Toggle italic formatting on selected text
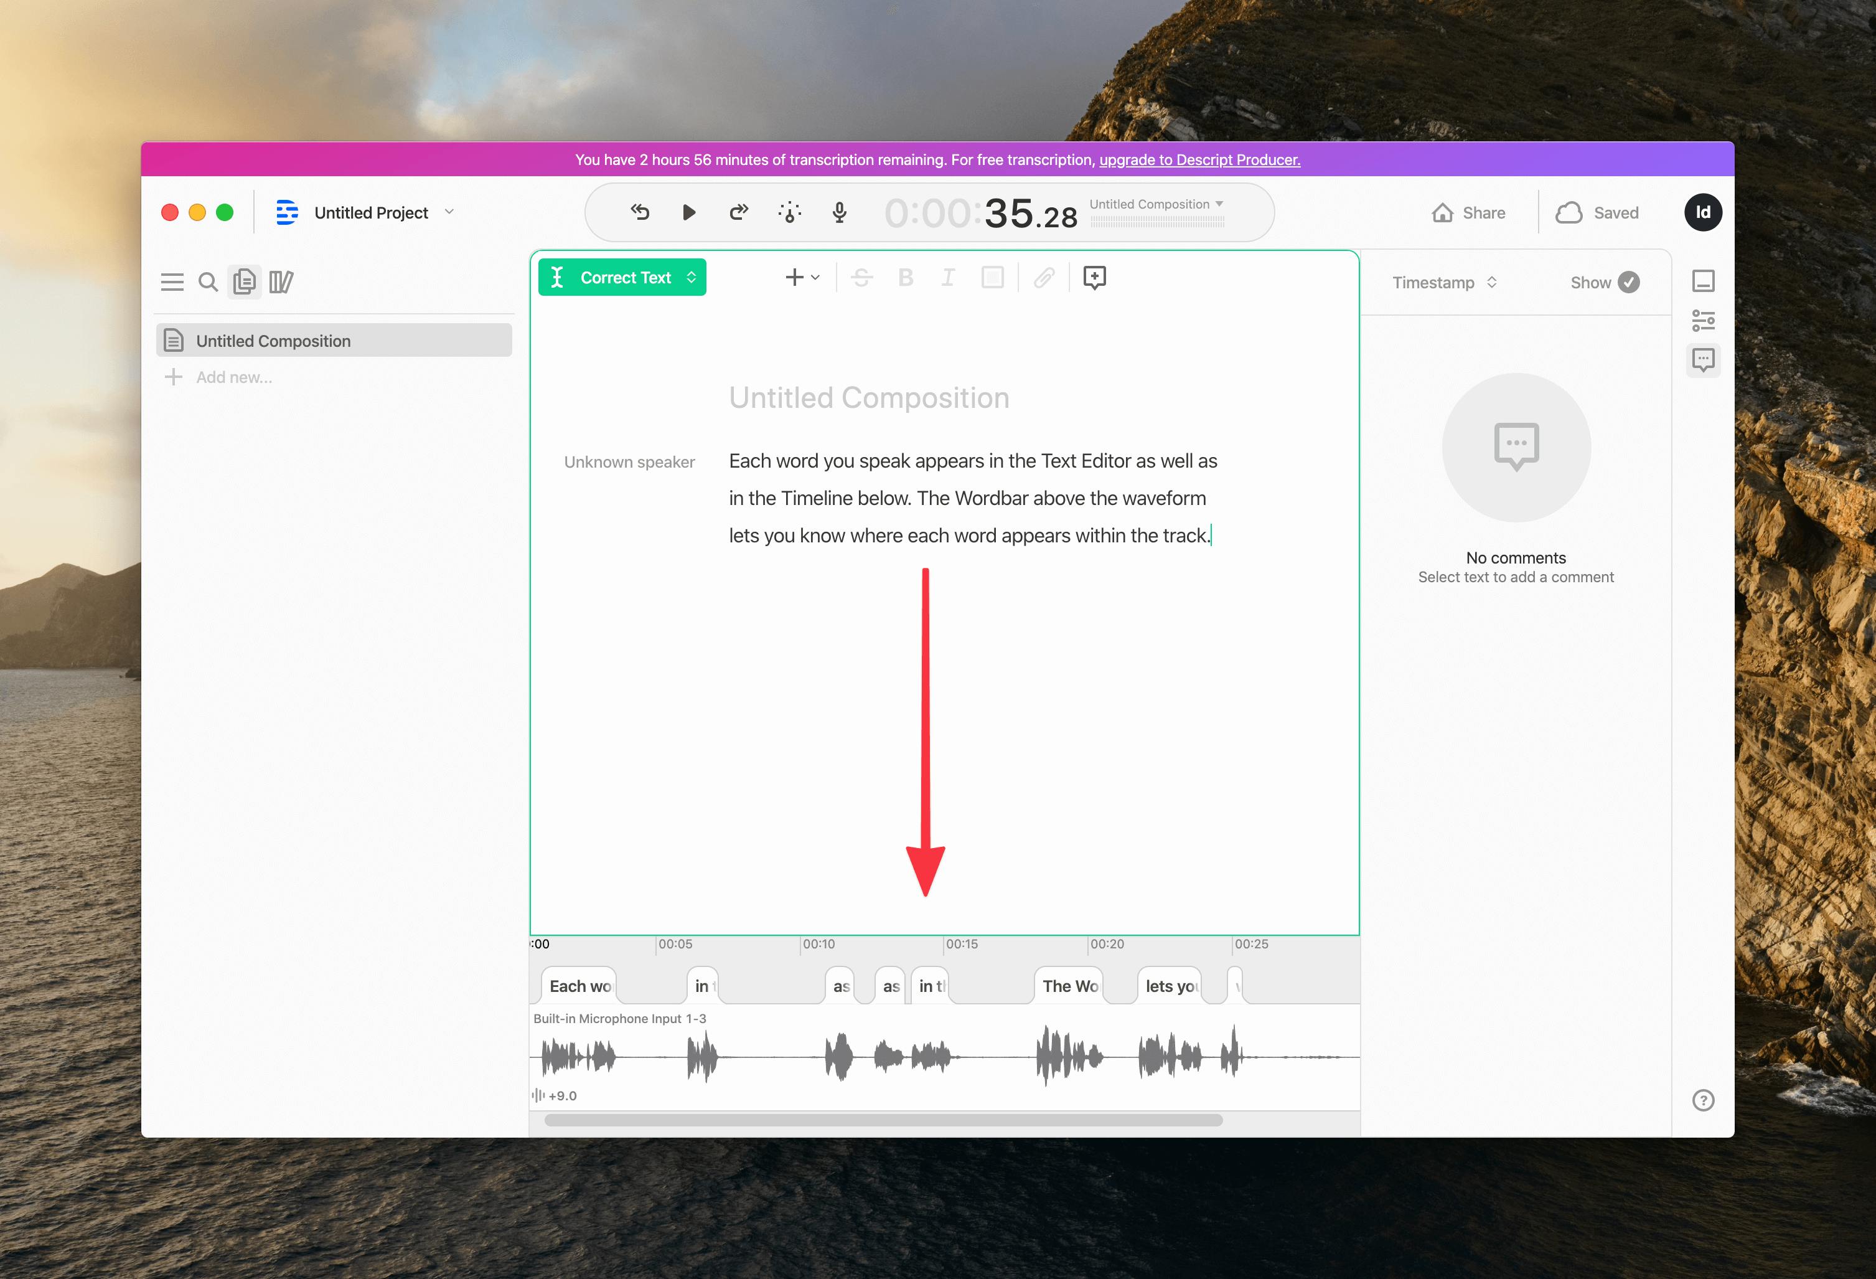The image size is (1876, 1279). click(948, 280)
